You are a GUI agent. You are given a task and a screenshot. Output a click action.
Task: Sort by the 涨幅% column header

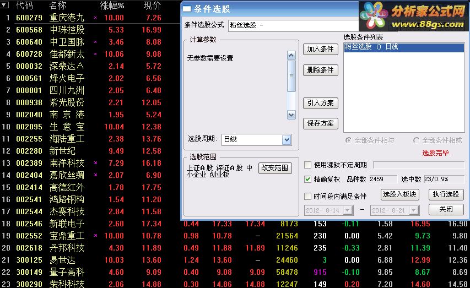coord(112,6)
